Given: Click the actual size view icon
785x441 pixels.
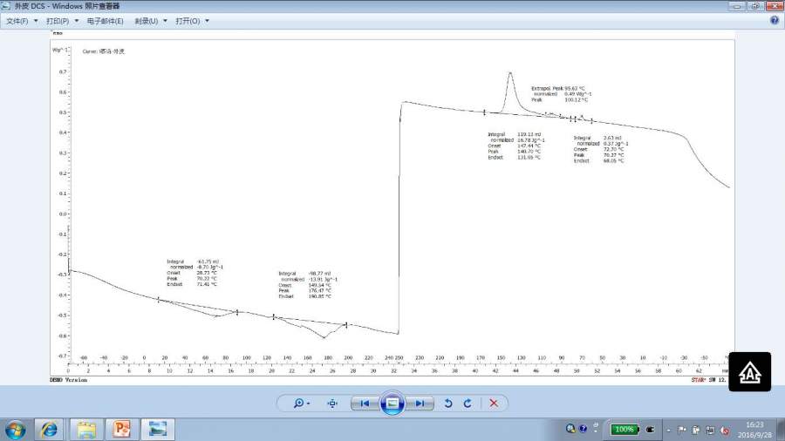Looking at the screenshot, I should (x=332, y=403).
